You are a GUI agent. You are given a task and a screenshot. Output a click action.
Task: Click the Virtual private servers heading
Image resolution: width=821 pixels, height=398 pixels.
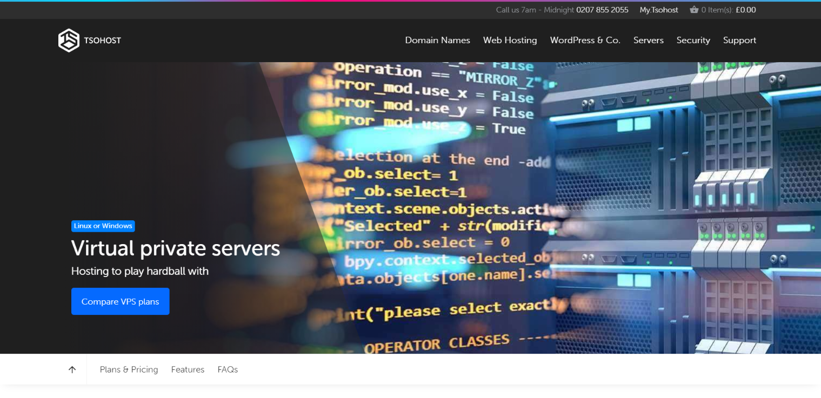(x=176, y=248)
